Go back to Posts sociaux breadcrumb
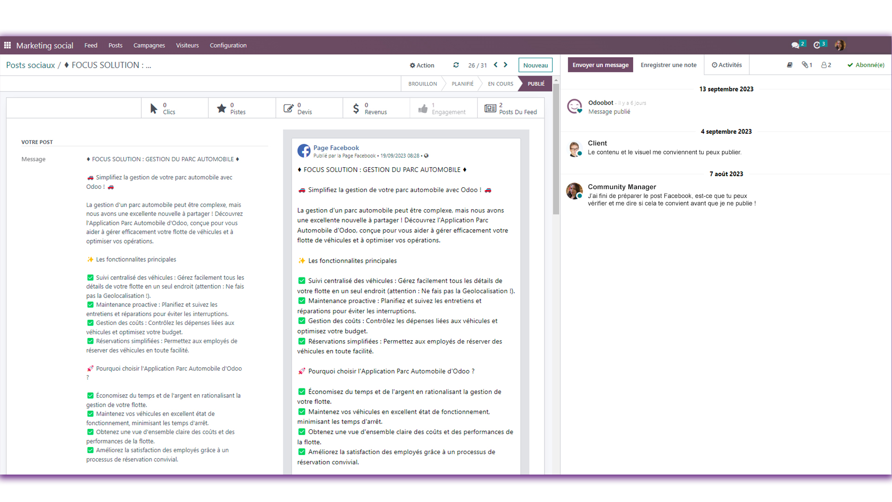 coord(31,65)
